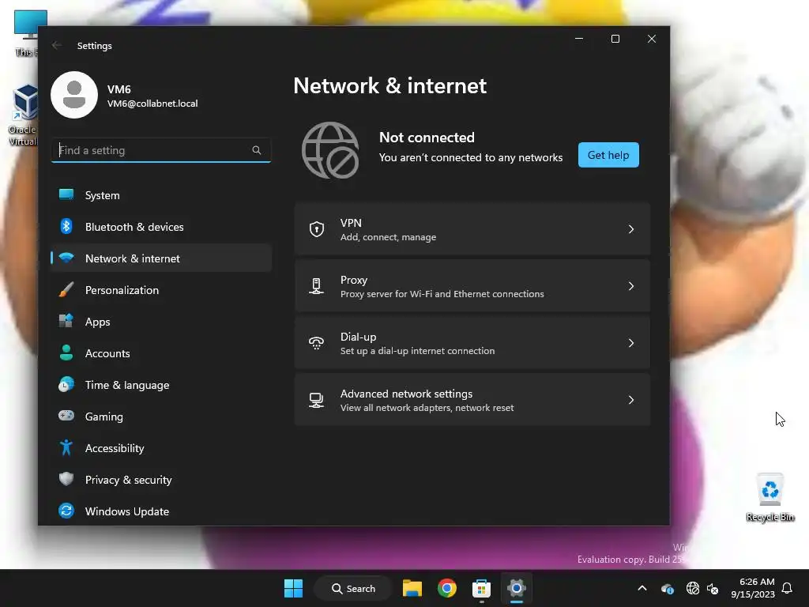Open File Explorer from the taskbar
Image resolution: width=809 pixels, height=607 pixels.
(412, 588)
